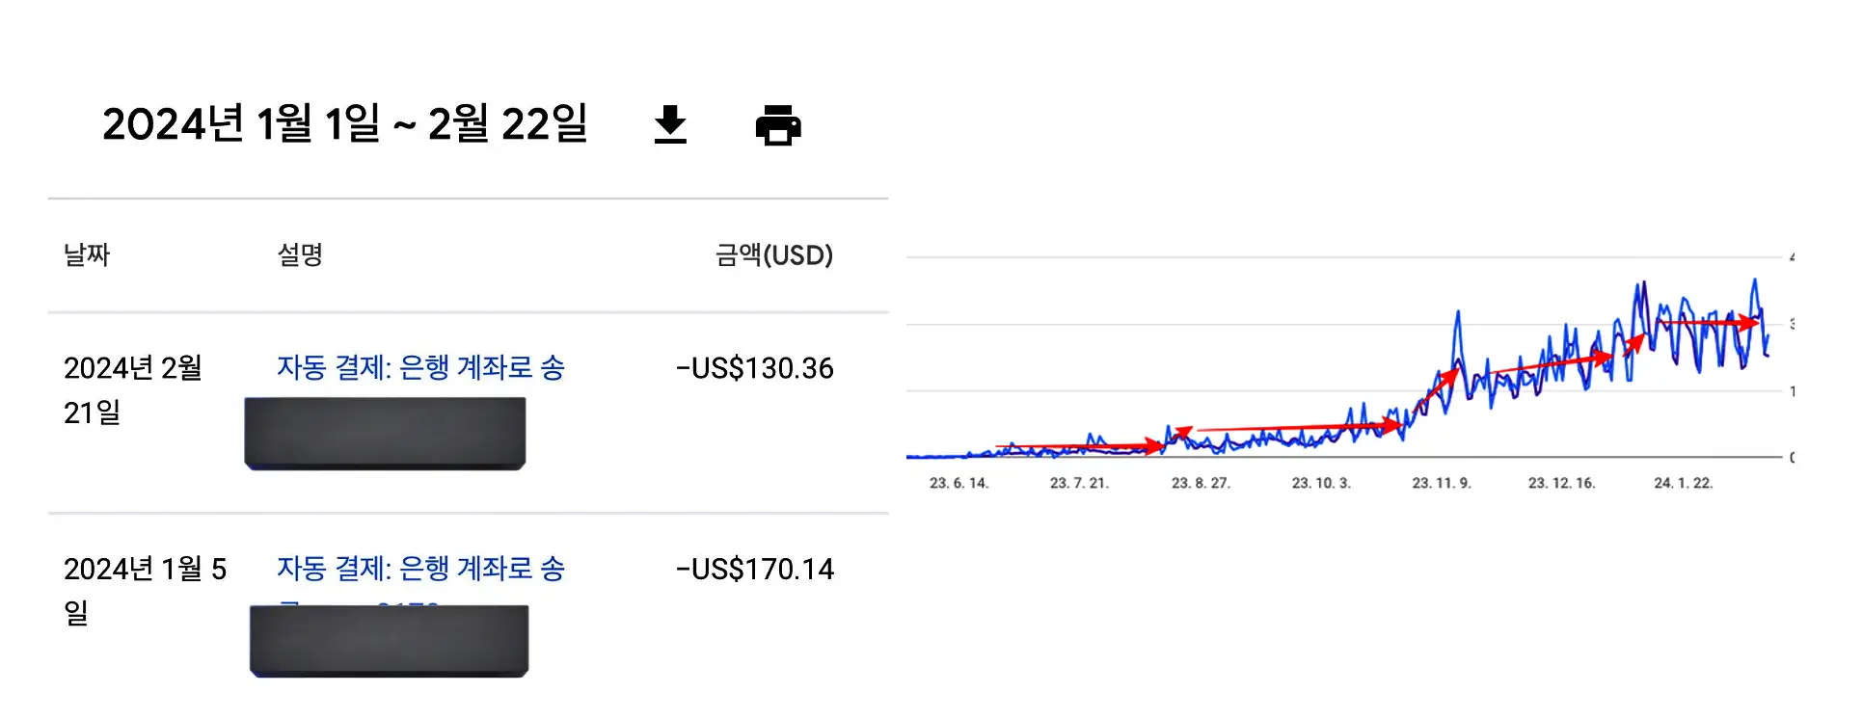Click the '-US$170.14' amount entry
1863x719 pixels.
point(756,569)
